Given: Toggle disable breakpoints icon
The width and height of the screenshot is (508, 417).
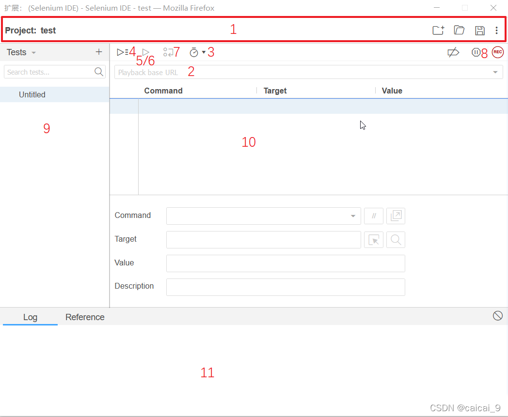Looking at the screenshot, I should [453, 52].
